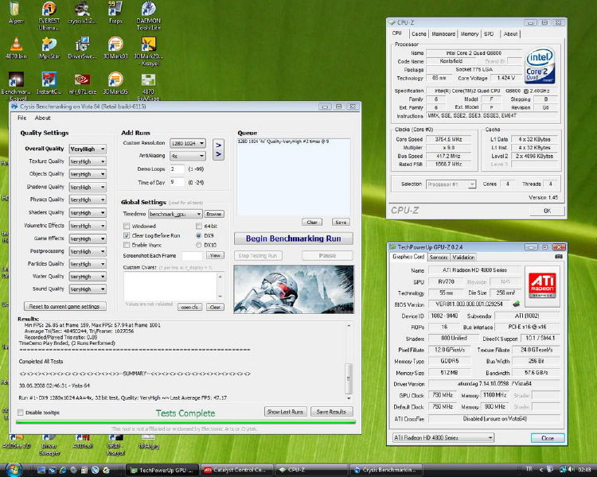Switch to the Mainboard tab in CPU-Z
This screenshot has height=477, width=597.
pos(443,34)
